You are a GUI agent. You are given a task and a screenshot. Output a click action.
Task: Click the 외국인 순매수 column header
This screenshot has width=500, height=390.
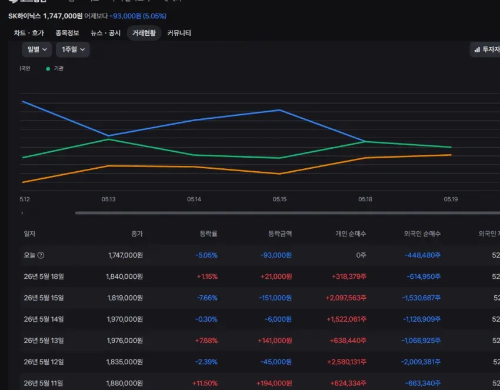[422, 234]
